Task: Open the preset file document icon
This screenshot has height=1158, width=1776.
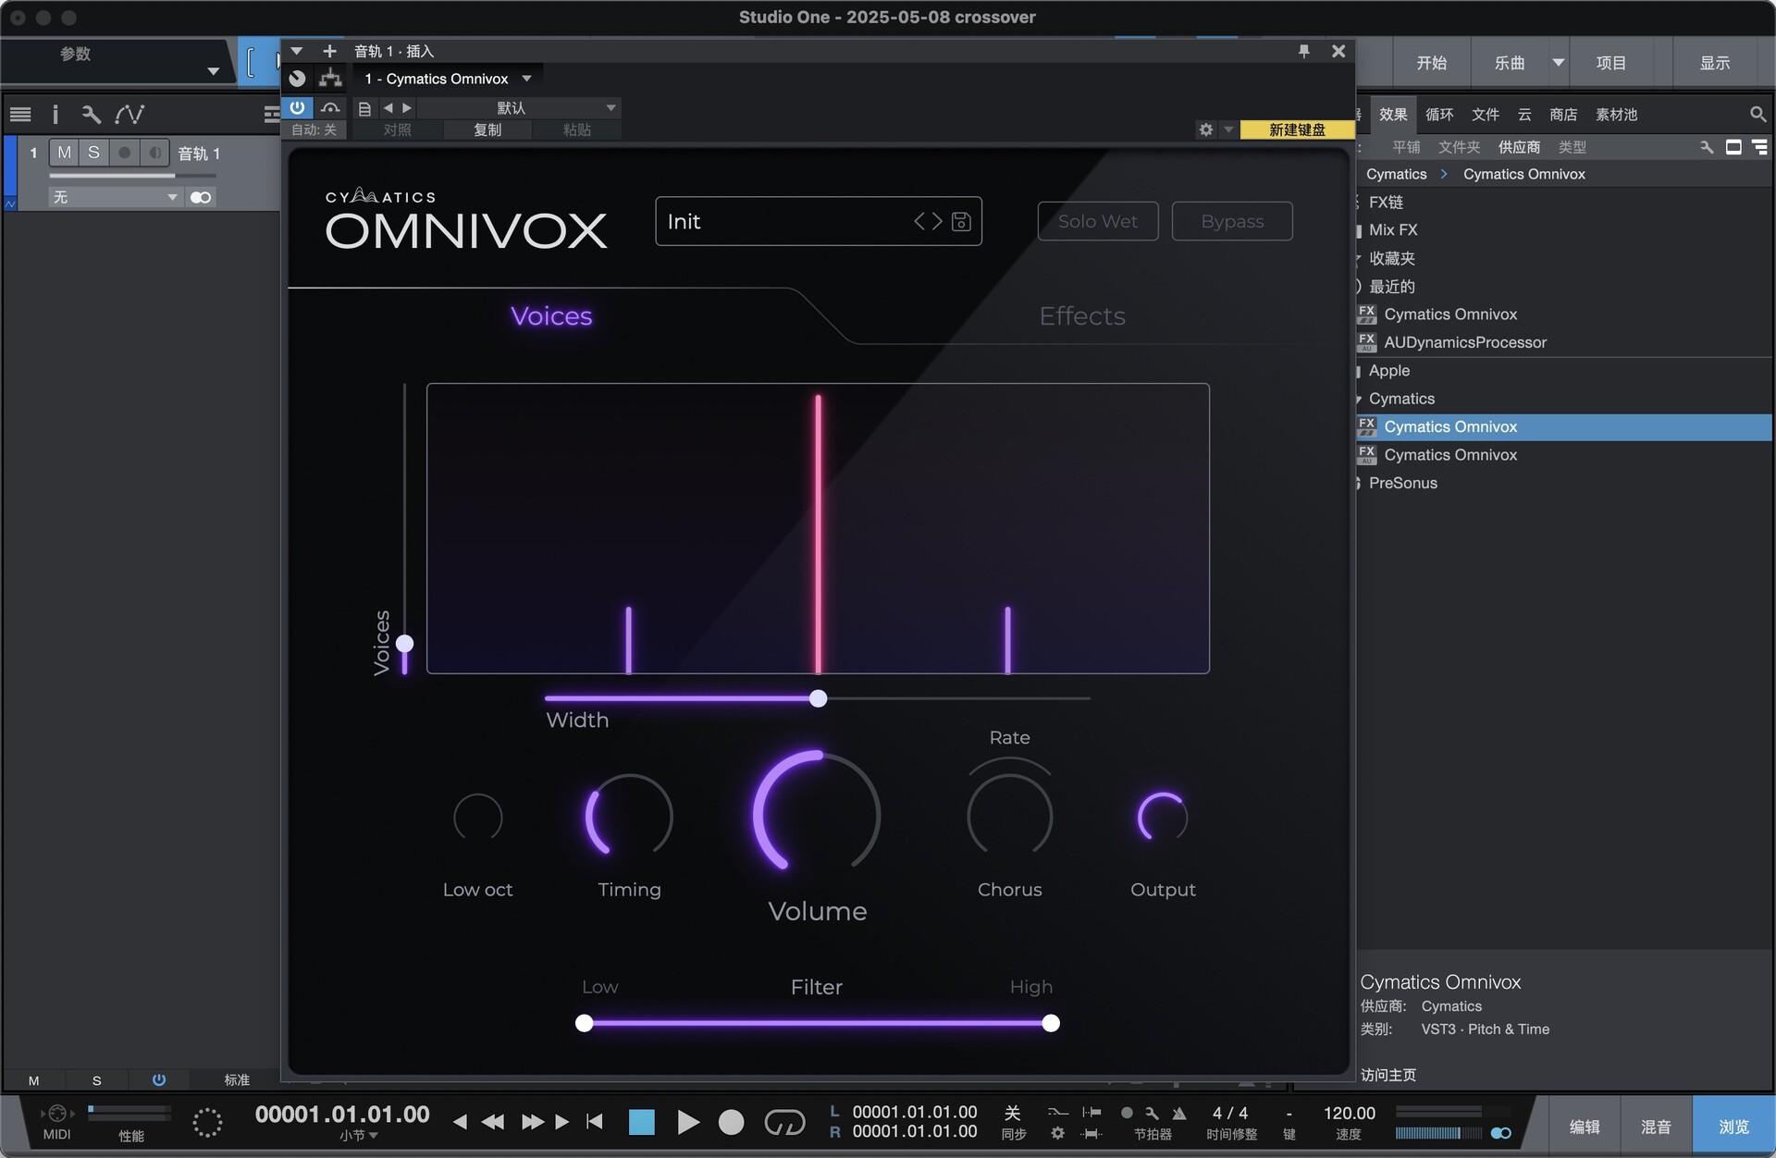Action: coord(364,108)
